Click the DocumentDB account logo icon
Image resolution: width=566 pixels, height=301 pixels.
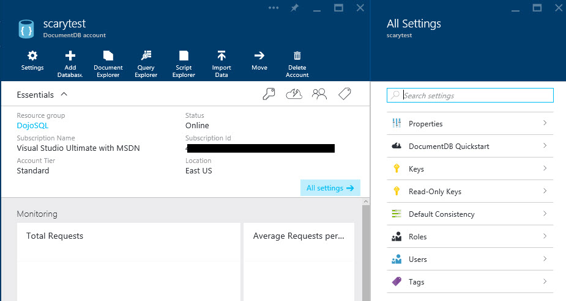[x=26, y=29]
